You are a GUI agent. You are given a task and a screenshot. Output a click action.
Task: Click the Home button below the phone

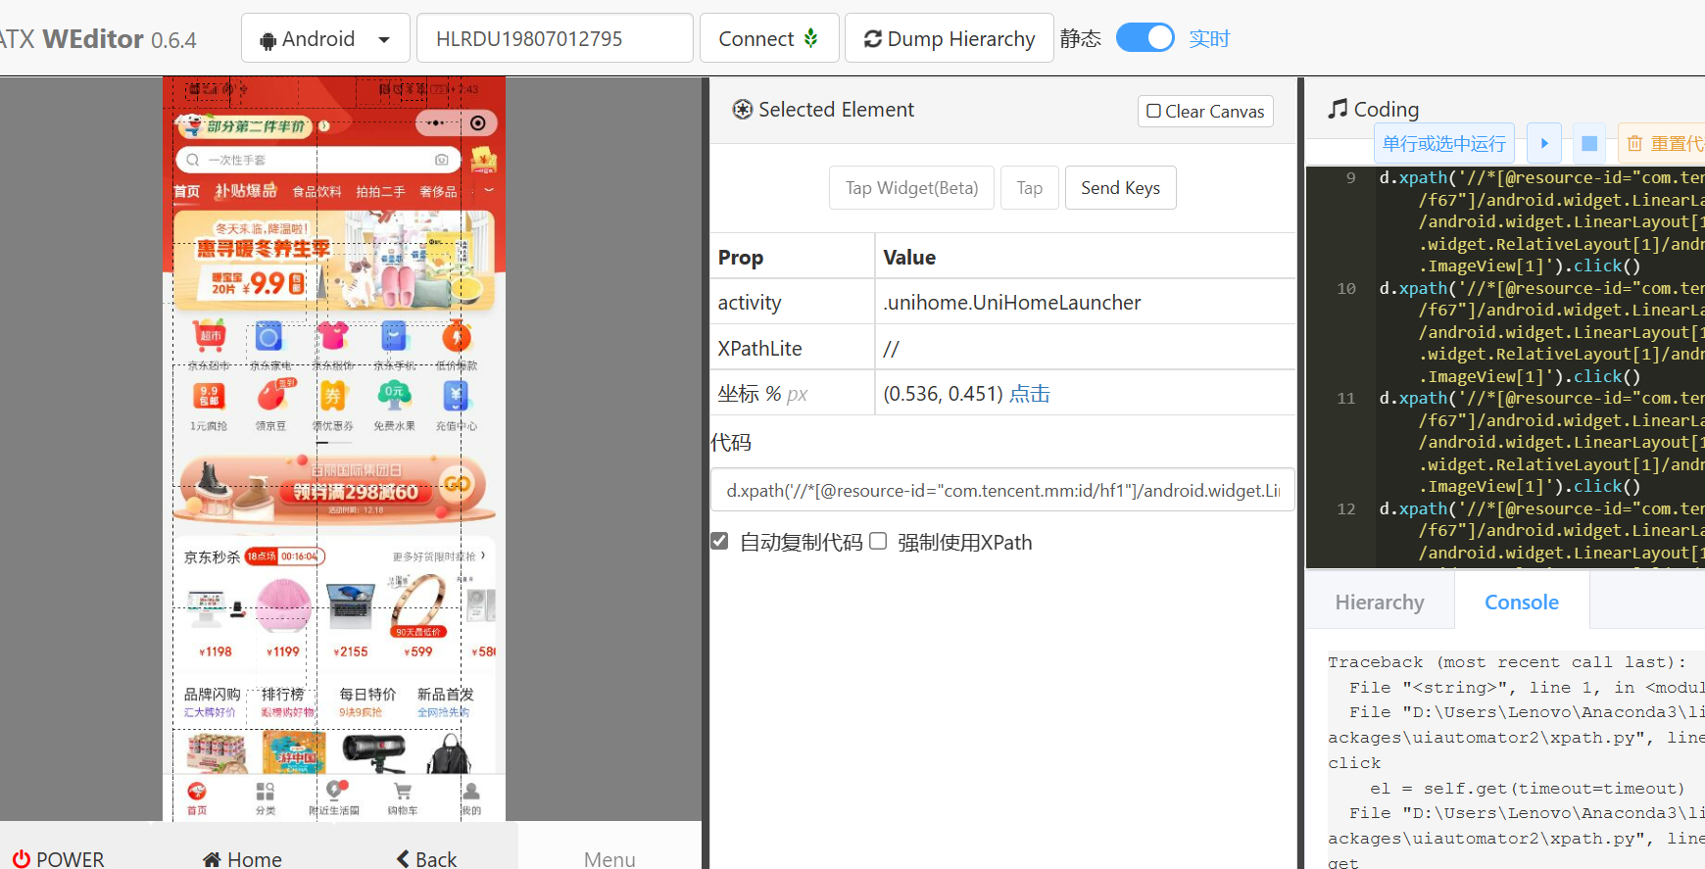242,858
